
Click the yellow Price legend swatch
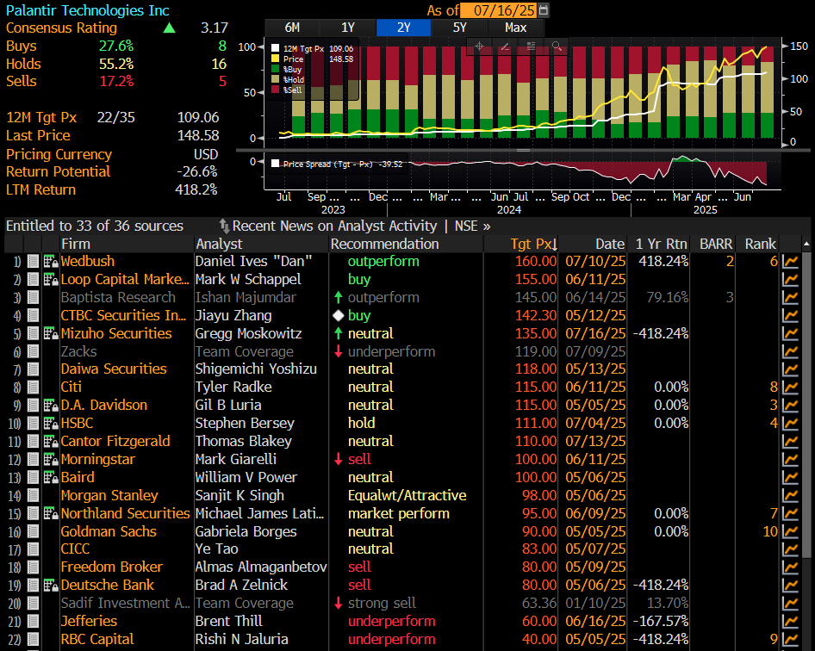click(x=276, y=59)
